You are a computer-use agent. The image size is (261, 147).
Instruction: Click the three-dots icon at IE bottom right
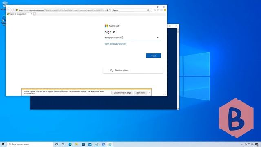pos(164,94)
